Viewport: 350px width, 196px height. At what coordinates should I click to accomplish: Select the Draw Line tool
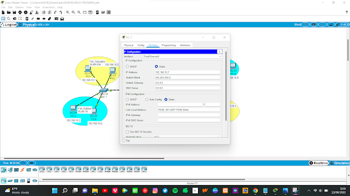33,19
